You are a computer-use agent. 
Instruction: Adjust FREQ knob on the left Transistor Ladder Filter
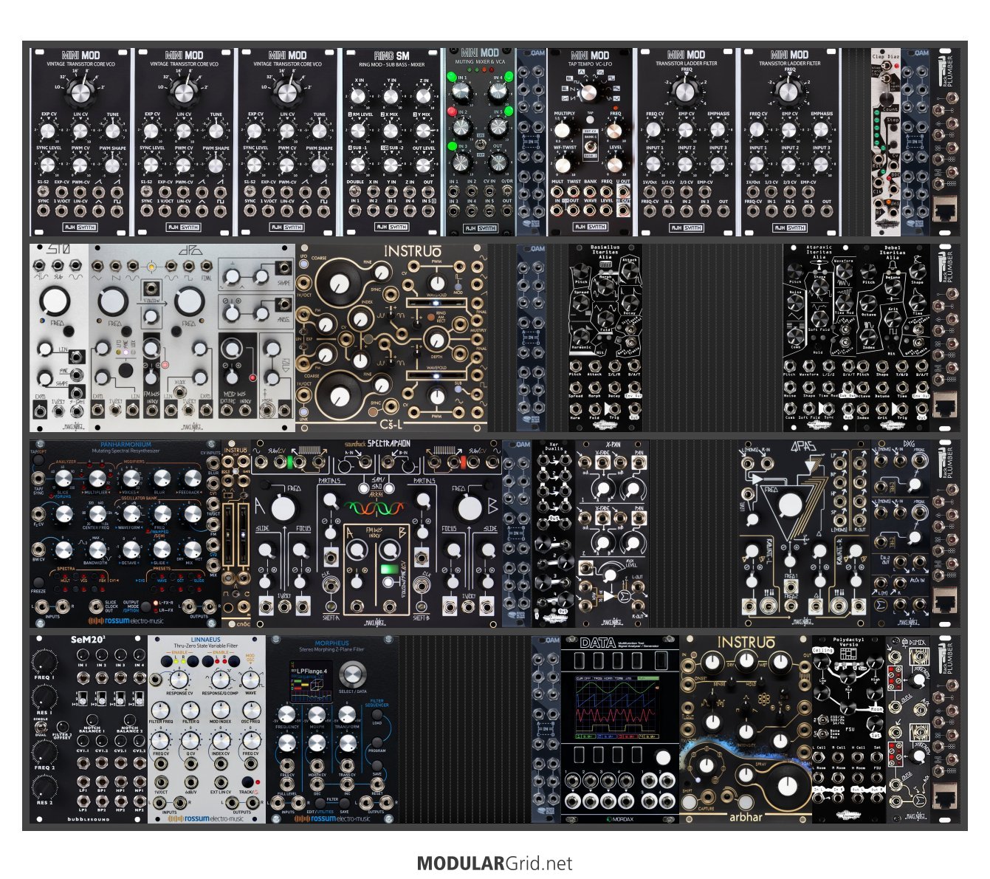click(686, 92)
